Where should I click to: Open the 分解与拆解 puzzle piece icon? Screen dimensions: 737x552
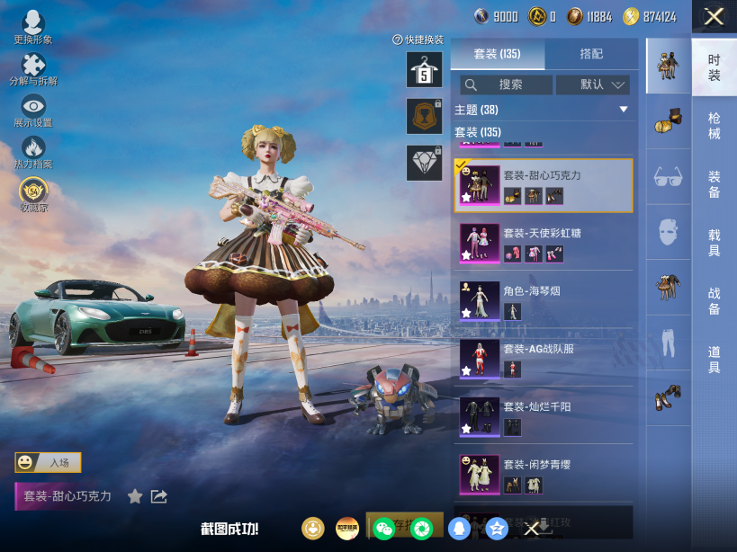tap(33, 69)
